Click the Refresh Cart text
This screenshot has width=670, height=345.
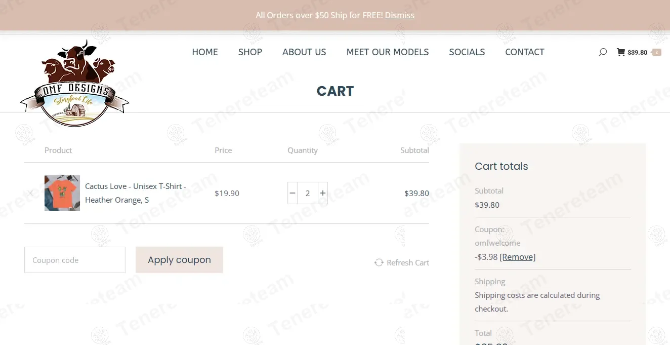pos(408,262)
